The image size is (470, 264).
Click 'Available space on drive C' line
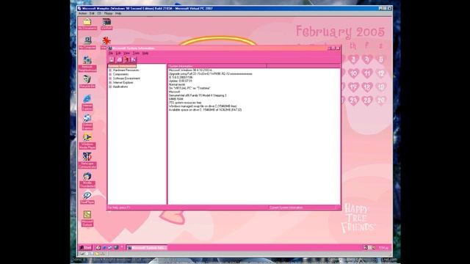pyautogui.click(x=206, y=110)
